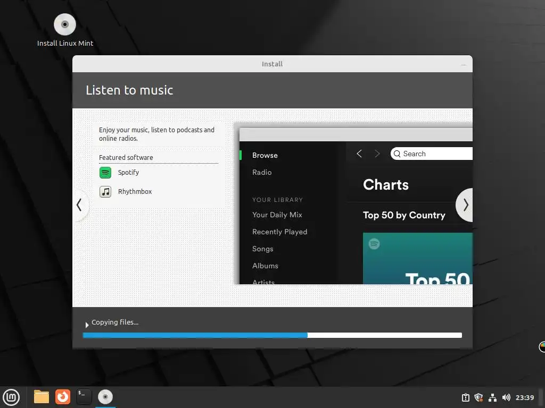This screenshot has height=408, width=545.
Task: Click the Top 50 by Country heading
Action: click(404, 215)
